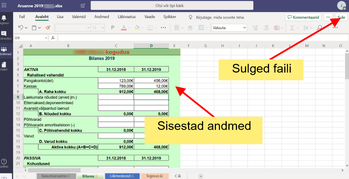Click the AutoSum sigma icon
Screen dimensions: 349x179
click(292, 28)
